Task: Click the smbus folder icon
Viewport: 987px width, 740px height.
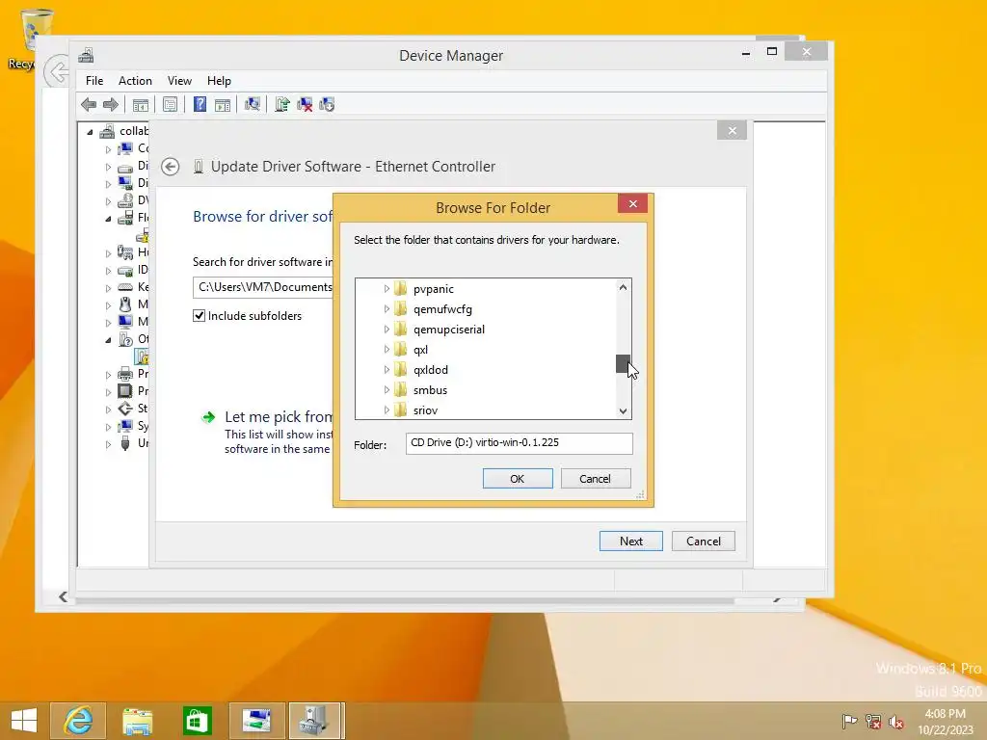Action: (400, 390)
